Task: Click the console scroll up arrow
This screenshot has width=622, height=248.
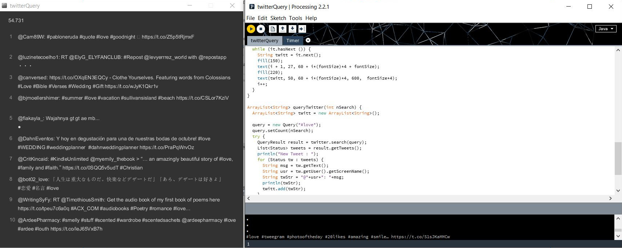Action: (618, 218)
